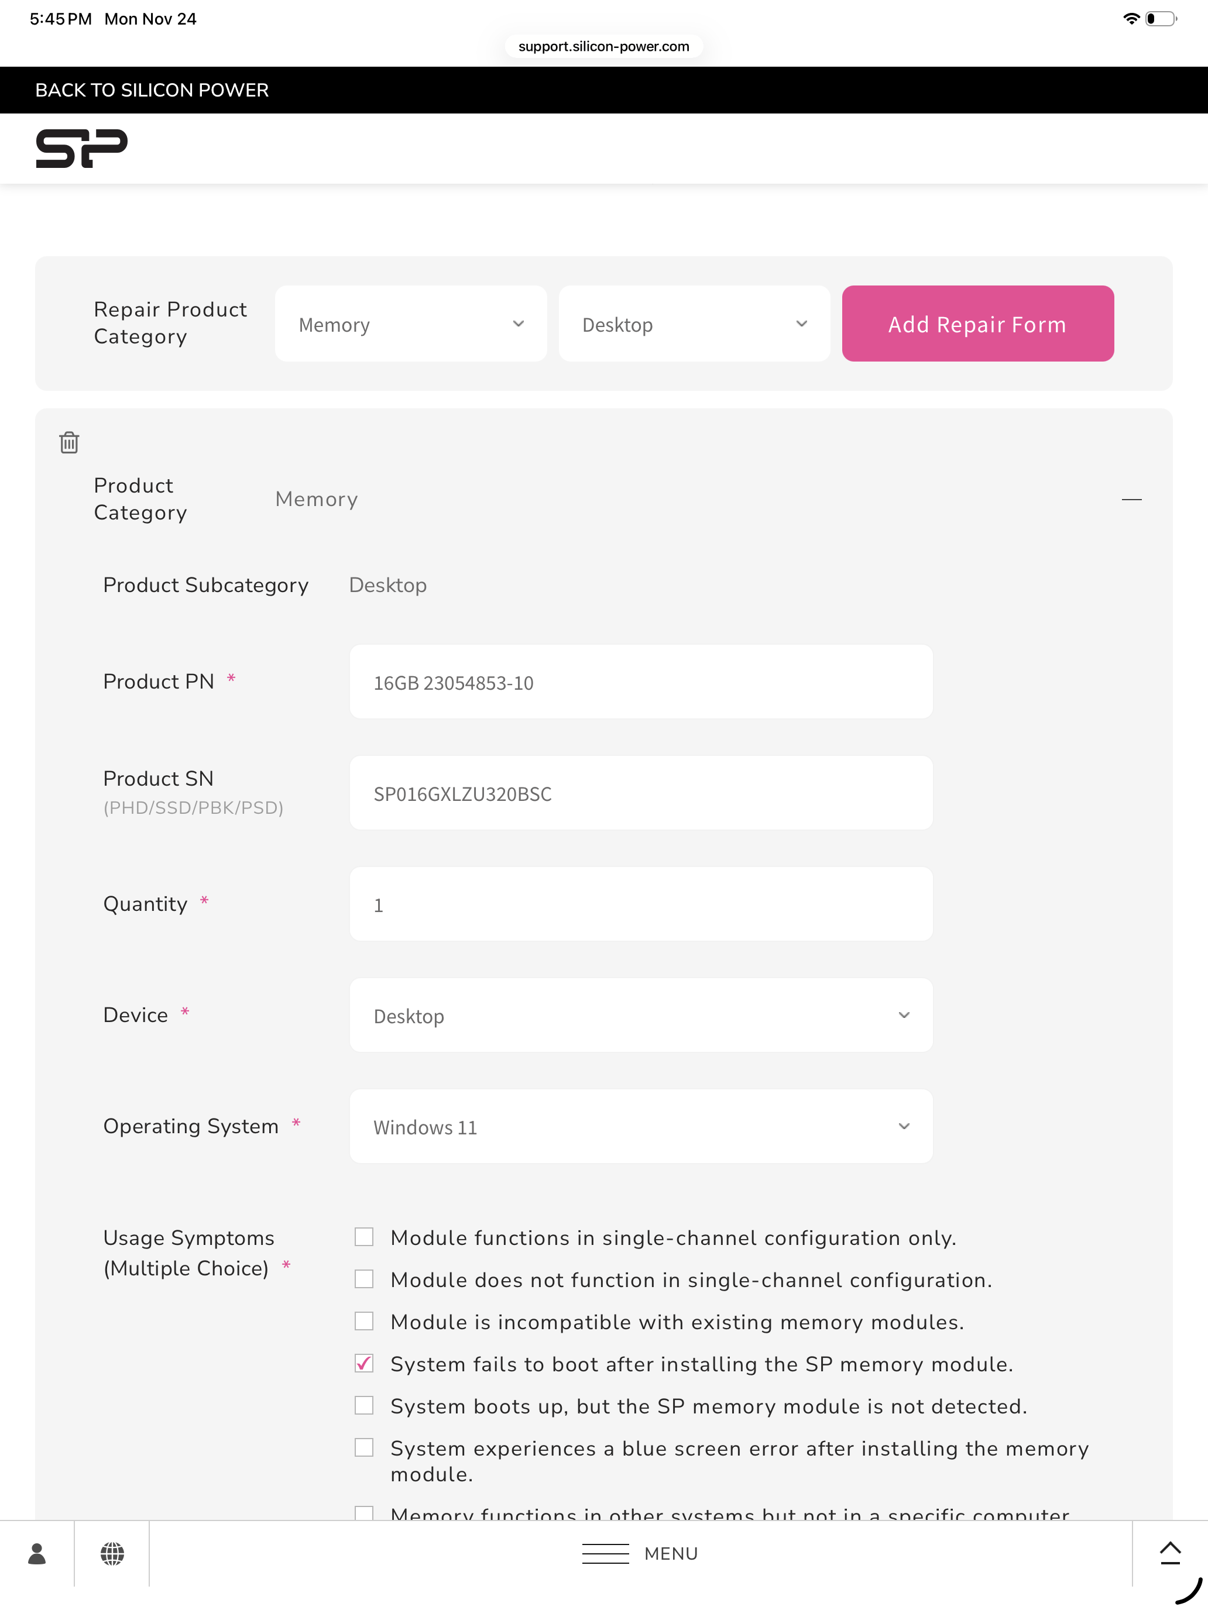Click the globe language icon
The width and height of the screenshot is (1208, 1610).
(x=112, y=1553)
